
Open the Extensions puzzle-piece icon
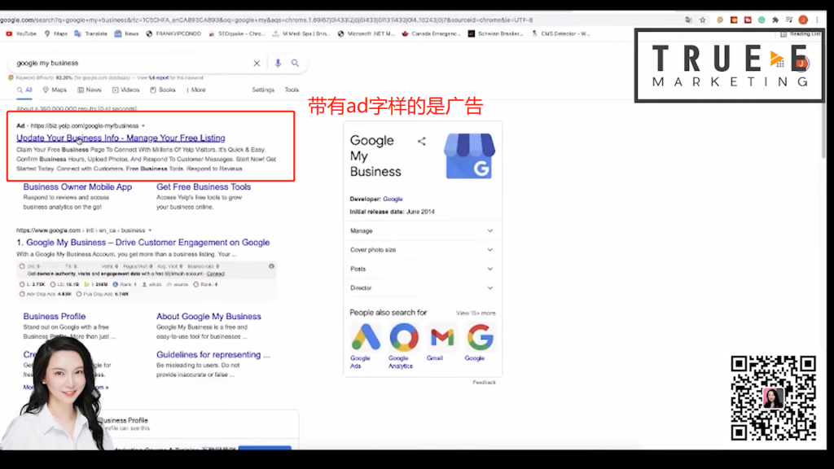pos(775,20)
